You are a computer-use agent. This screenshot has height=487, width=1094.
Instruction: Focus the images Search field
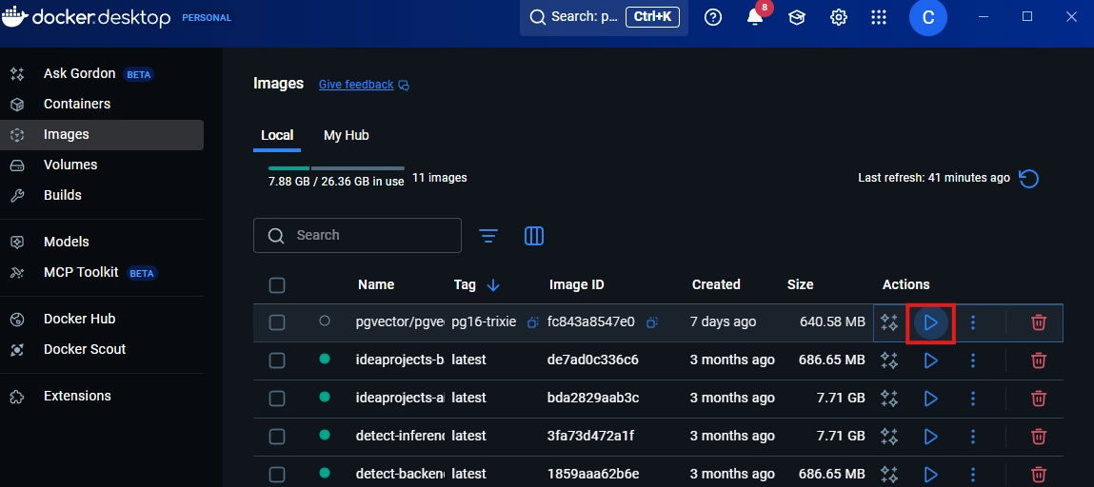[x=357, y=236]
